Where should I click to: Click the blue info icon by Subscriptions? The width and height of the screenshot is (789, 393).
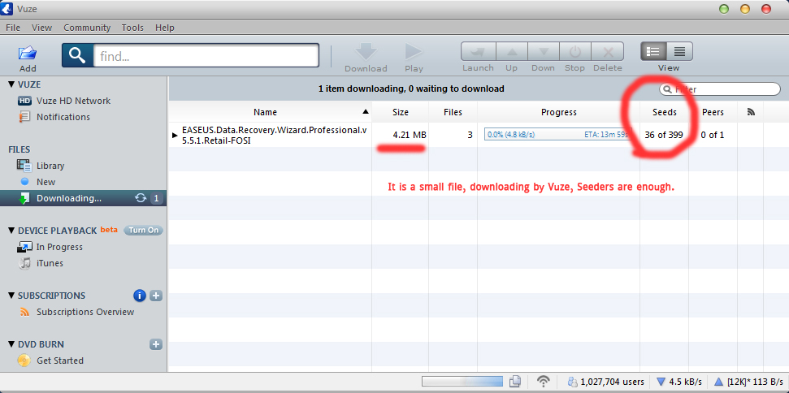pos(140,296)
